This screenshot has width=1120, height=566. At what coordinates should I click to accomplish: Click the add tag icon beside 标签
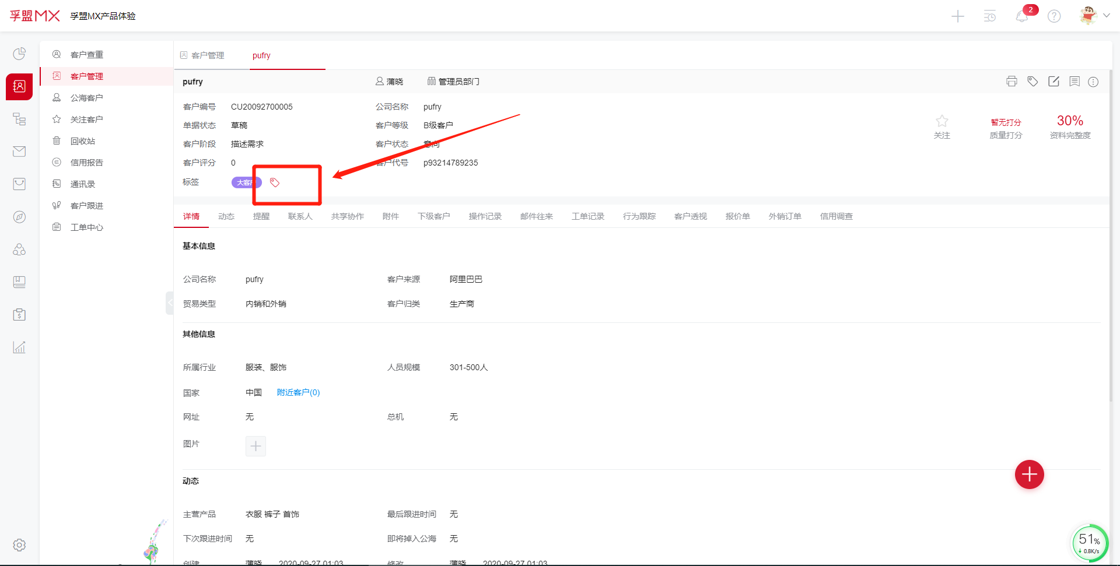pyautogui.click(x=275, y=182)
